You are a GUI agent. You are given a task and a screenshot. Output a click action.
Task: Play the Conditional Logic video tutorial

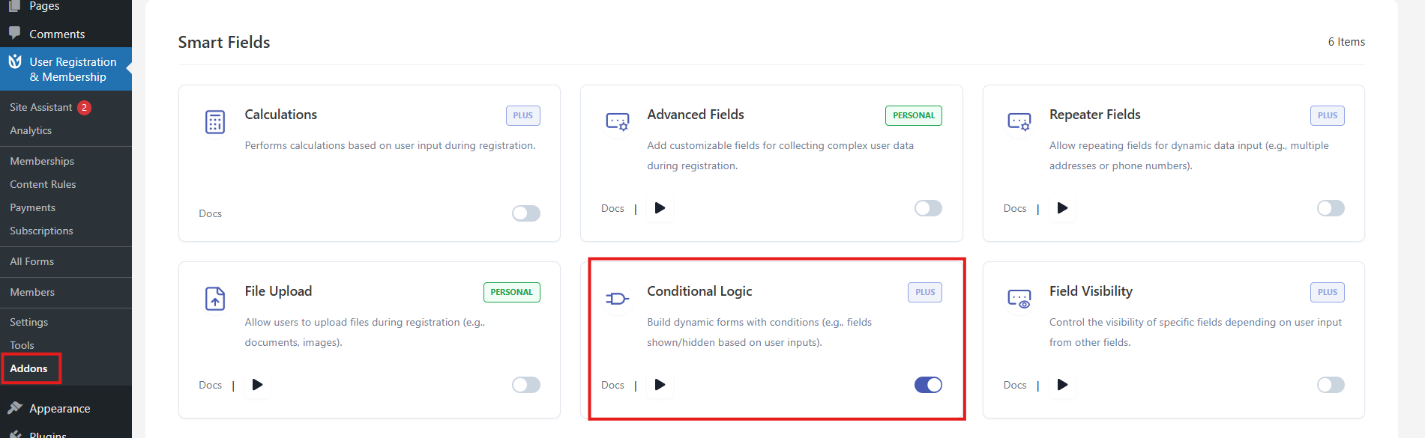pyautogui.click(x=660, y=385)
